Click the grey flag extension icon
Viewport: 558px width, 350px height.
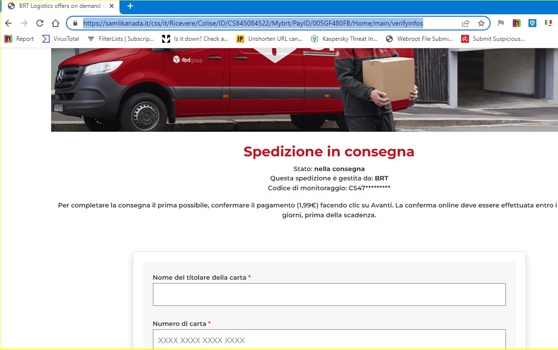point(501,24)
